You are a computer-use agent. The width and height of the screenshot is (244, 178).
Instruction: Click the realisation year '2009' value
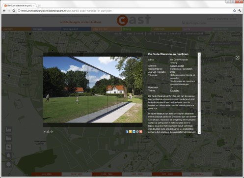(173, 72)
